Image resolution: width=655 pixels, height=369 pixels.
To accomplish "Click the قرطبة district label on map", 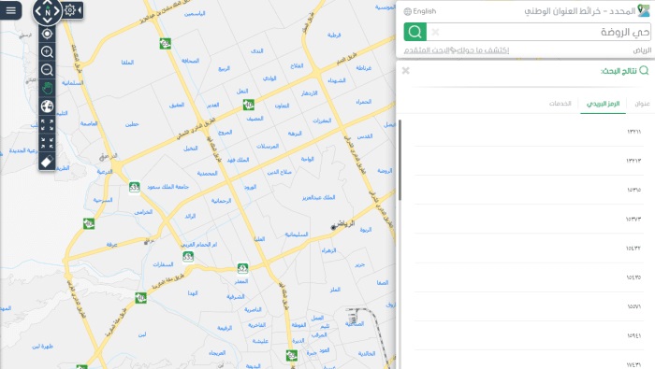I will (334, 35).
